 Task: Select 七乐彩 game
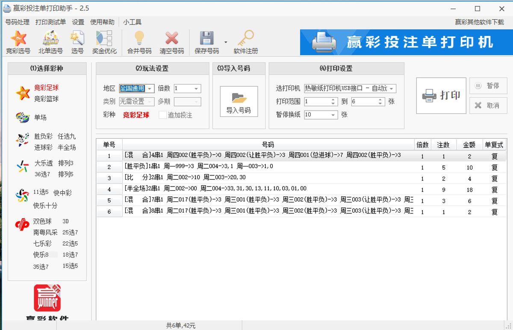tap(42, 243)
